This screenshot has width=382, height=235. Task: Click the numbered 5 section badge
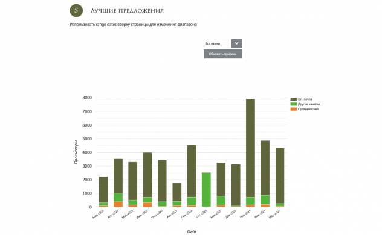[x=76, y=10]
